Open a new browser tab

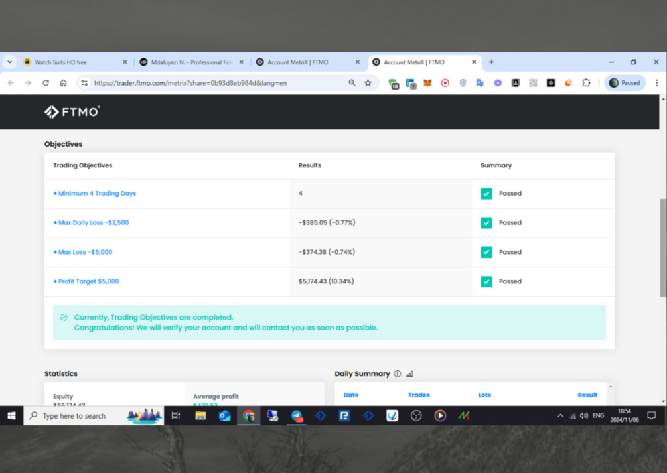(x=491, y=62)
